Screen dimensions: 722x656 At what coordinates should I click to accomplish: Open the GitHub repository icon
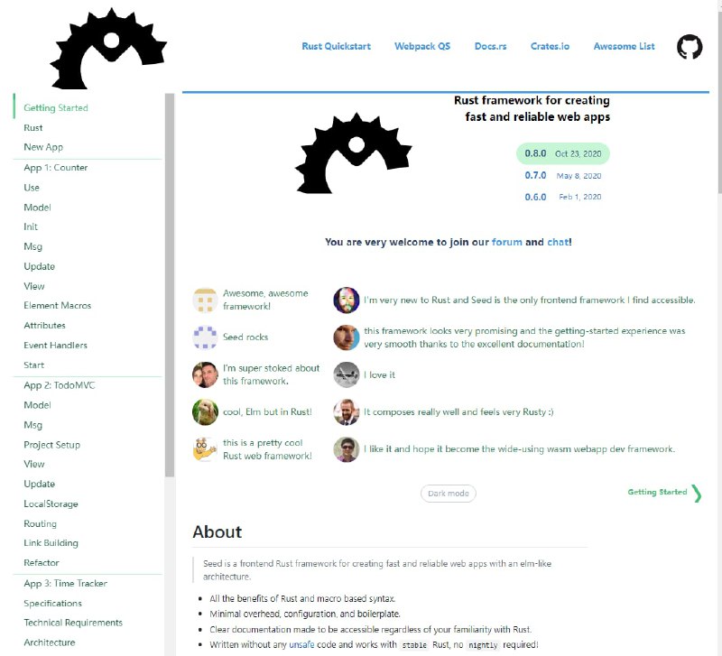click(x=690, y=47)
